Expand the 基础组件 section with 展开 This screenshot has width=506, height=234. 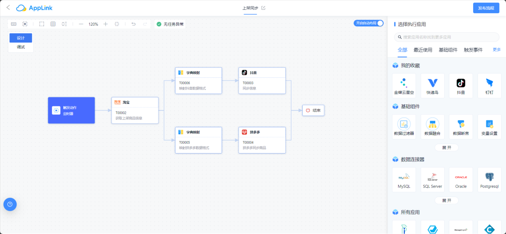[x=446, y=147]
